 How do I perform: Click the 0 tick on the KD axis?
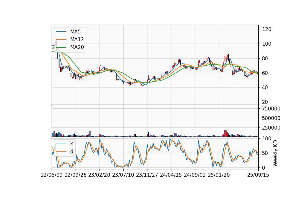pos(264,167)
